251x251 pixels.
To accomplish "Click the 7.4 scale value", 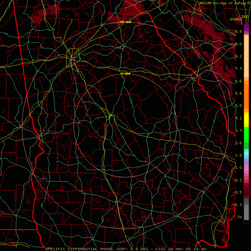I will [x=238, y=69].
